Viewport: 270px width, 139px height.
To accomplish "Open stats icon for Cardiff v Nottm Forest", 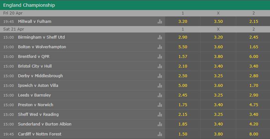I will (160, 134).
